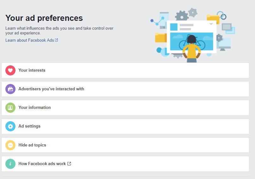Click the Your ad preferences heading
This screenshot has width=255, height=179.
tap(44, 18)
